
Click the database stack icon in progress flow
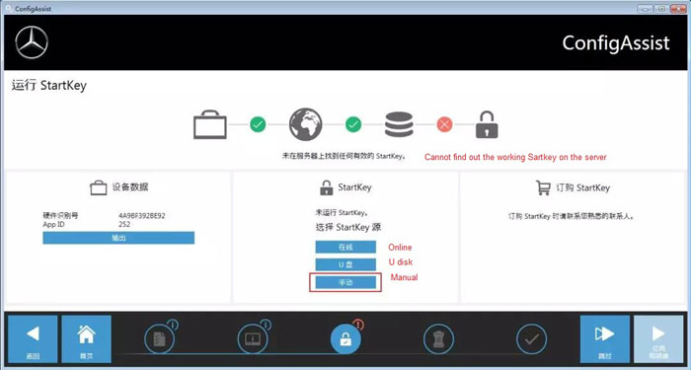(399, 124)
